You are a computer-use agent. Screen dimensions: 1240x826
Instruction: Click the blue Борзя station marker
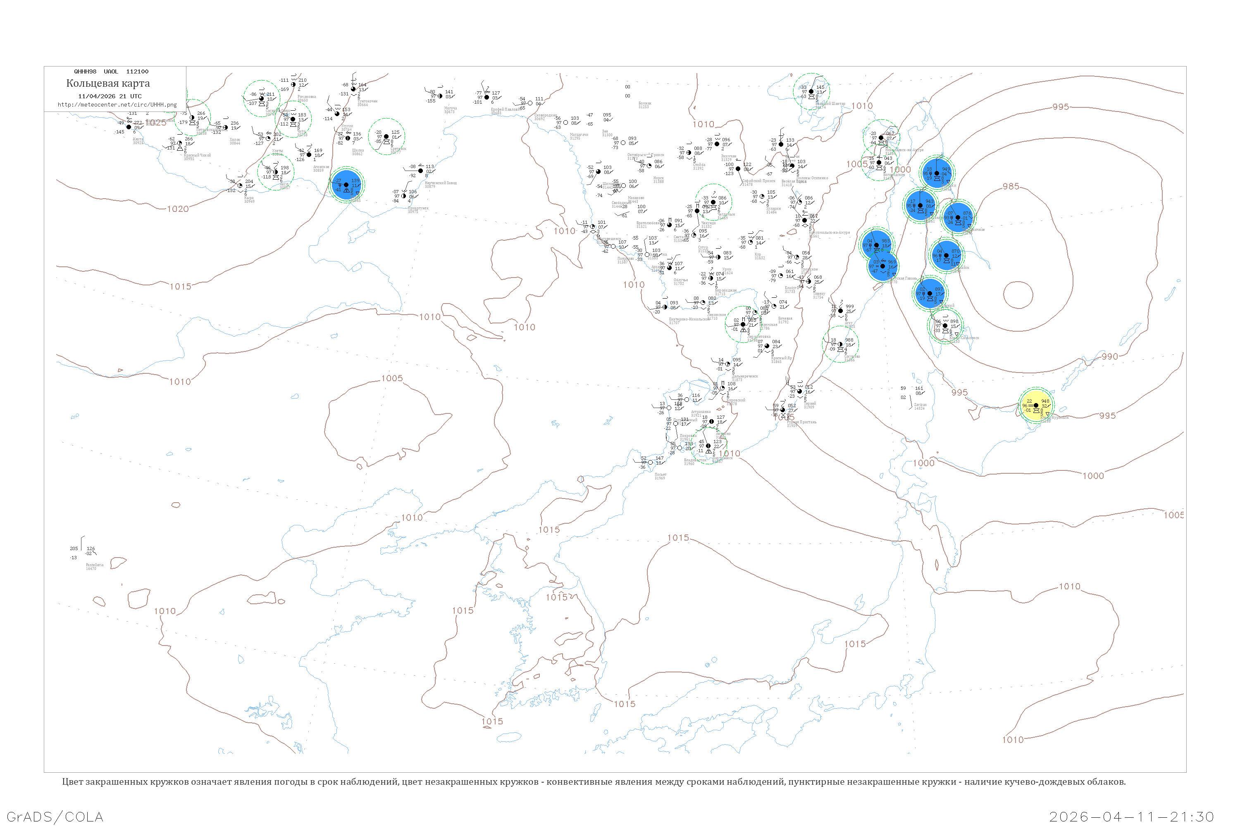click(346, 184)
